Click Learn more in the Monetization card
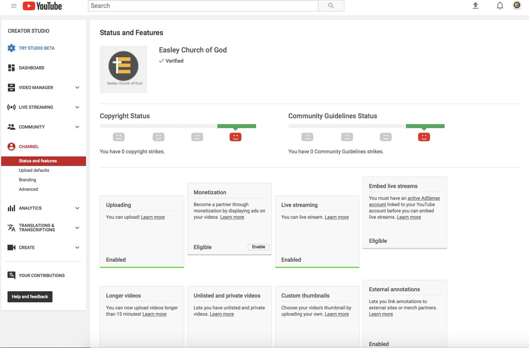This screenshot has height=348, width=529. (232, 217)
